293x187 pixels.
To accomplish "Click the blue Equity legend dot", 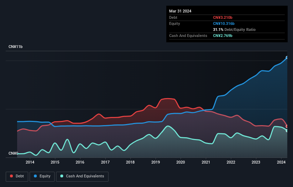I will pos(35,176).
